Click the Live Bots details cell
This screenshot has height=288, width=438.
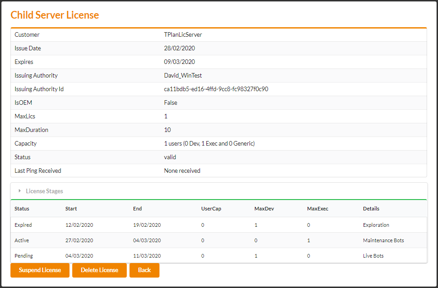coord(373,256)
